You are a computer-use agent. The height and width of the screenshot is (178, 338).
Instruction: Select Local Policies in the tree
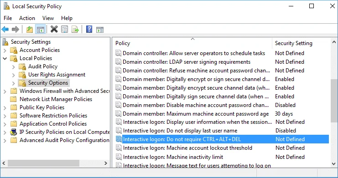[36, 58]
